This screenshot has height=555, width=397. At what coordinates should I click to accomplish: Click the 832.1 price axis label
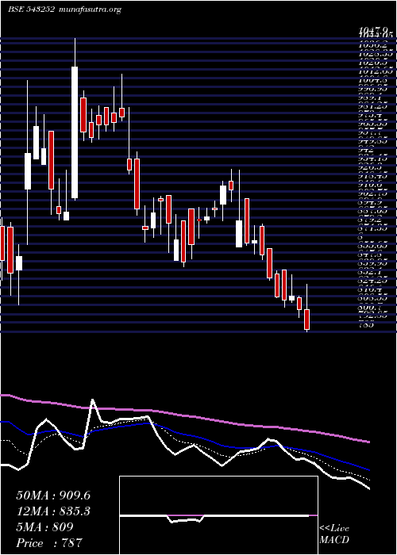click(x=368, y=273)
